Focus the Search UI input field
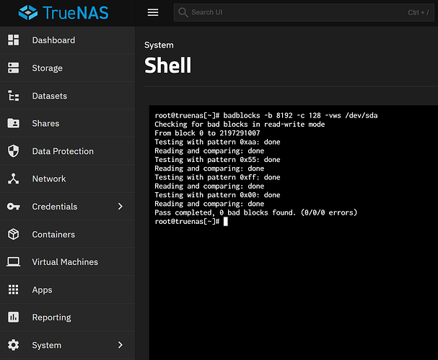This screenshot has height=360, width=438. pos(304,12)
